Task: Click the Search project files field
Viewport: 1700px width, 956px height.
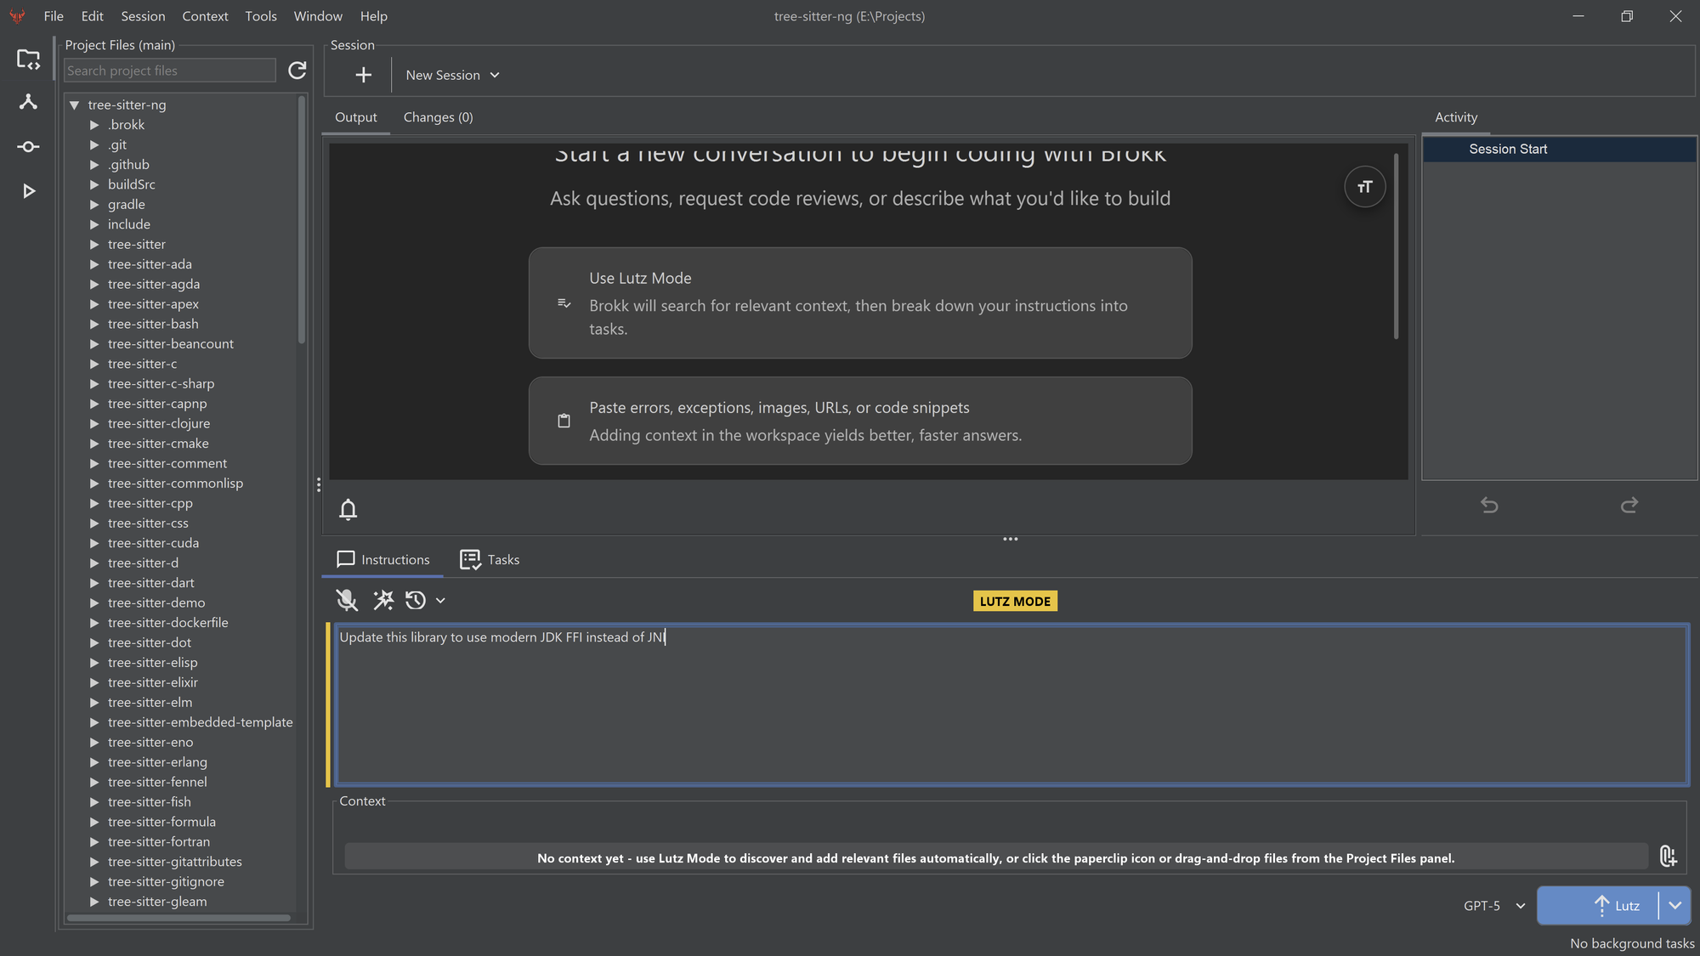Action: coord(170,71)
